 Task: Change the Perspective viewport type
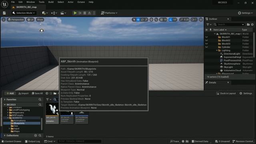click(x=16, y=20)
